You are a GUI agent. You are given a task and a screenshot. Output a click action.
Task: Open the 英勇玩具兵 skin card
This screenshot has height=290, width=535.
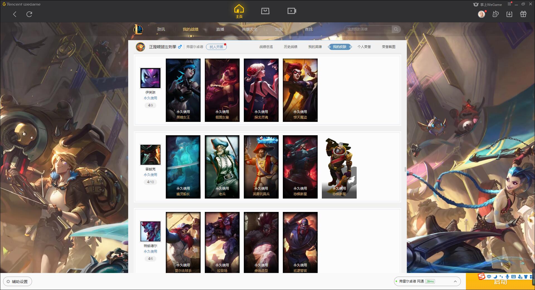(261, 167)
